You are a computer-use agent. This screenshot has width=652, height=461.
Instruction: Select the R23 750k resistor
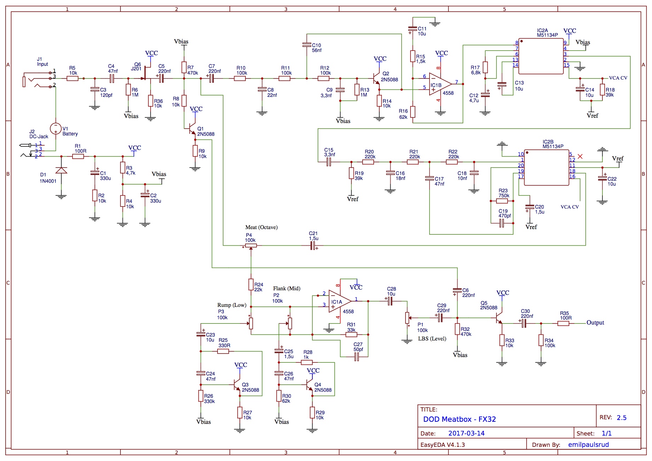(502, 201)
